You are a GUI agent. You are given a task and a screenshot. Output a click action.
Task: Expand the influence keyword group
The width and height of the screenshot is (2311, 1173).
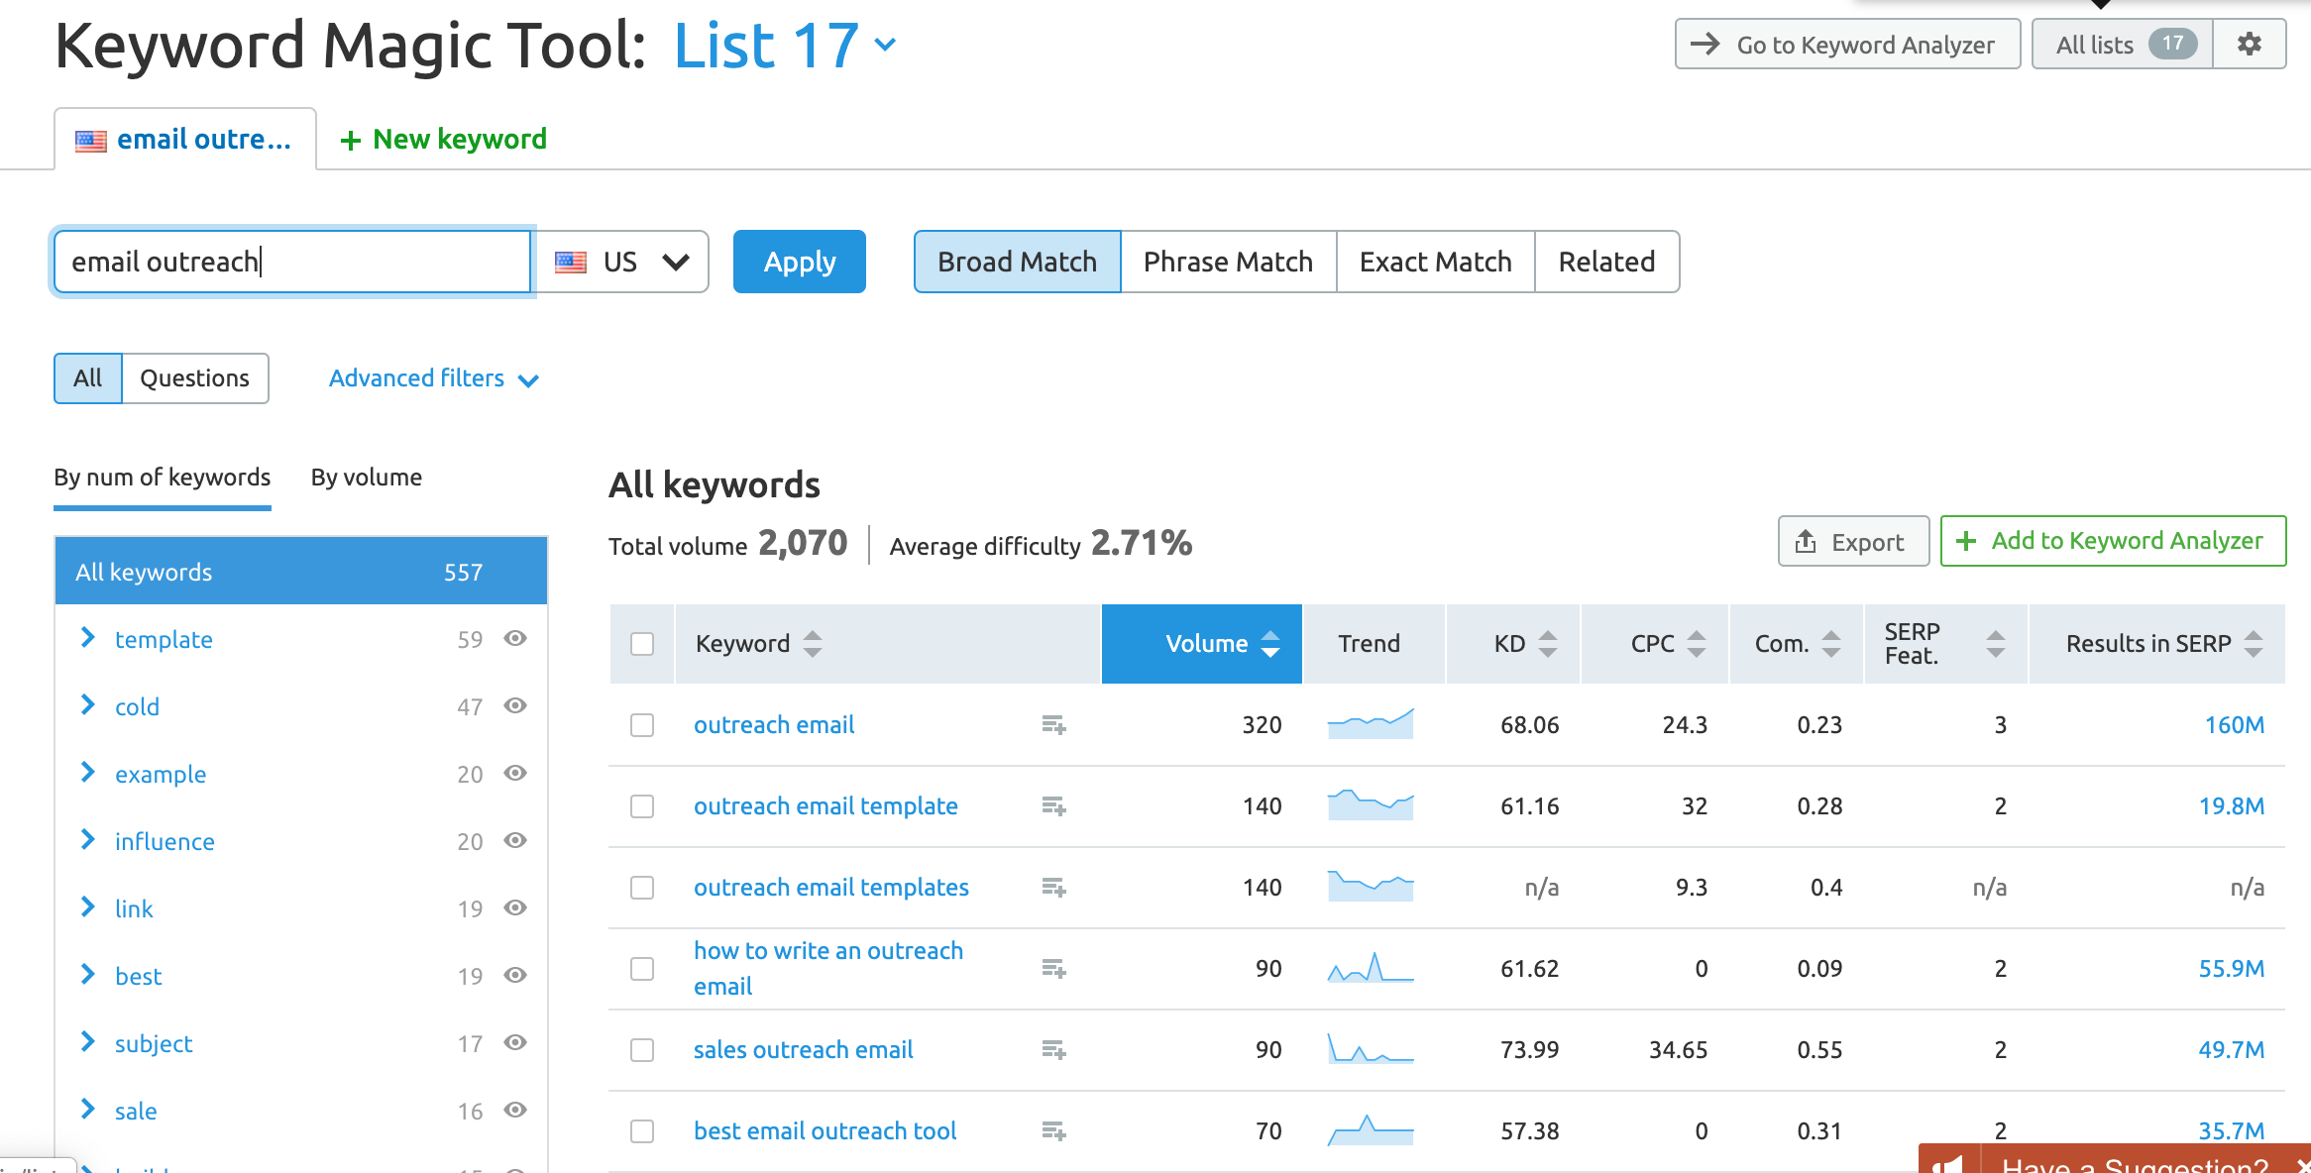pyautogui.click(x=88, y=841)
